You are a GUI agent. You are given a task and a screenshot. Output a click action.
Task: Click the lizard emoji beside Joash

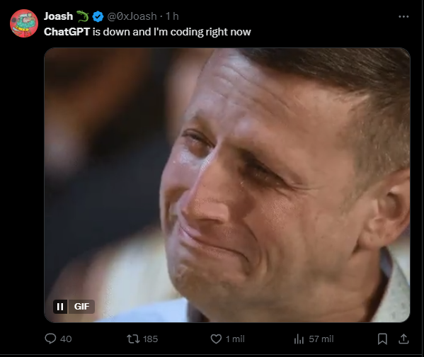tap(83, 16)
